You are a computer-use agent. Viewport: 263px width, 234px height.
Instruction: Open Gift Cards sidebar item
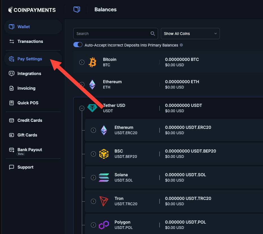point(33,135)
